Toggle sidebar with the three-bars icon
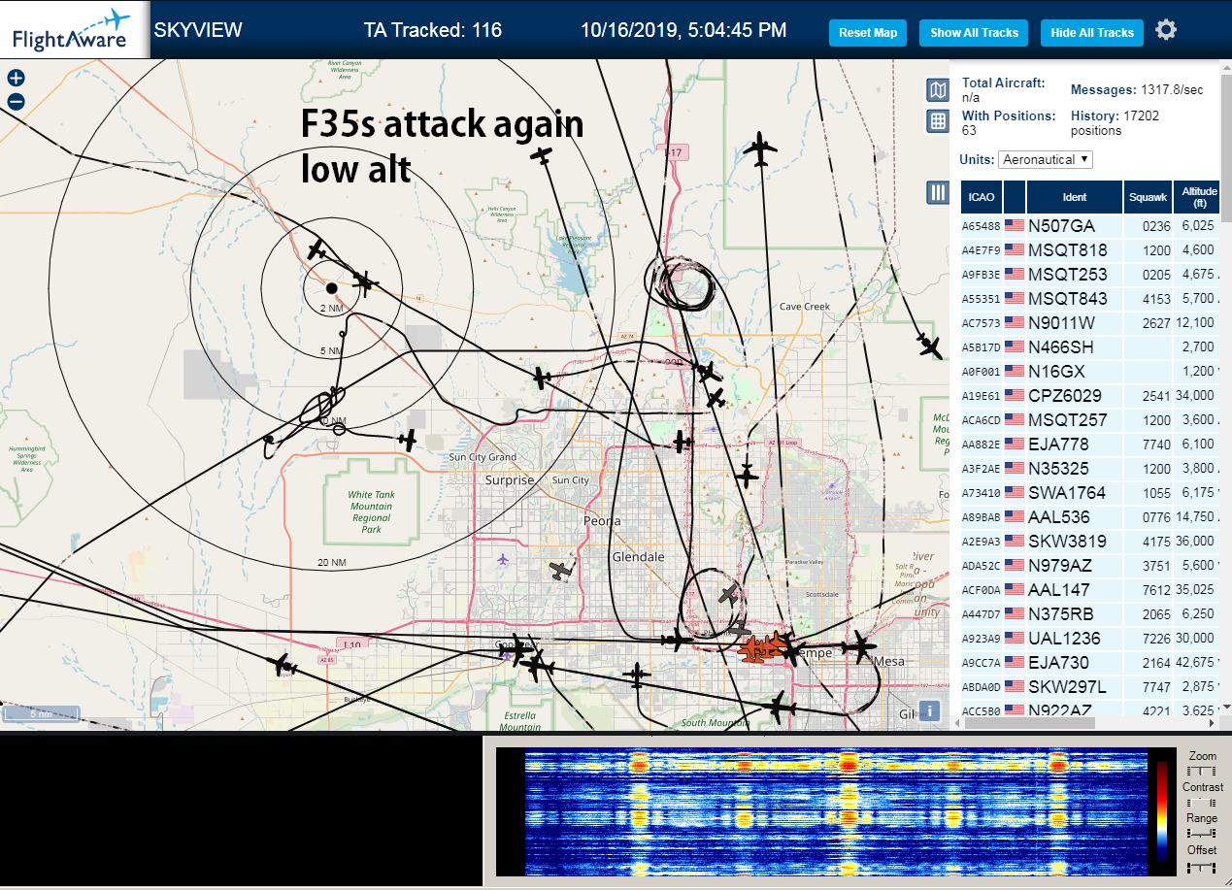 click(938, 192)
